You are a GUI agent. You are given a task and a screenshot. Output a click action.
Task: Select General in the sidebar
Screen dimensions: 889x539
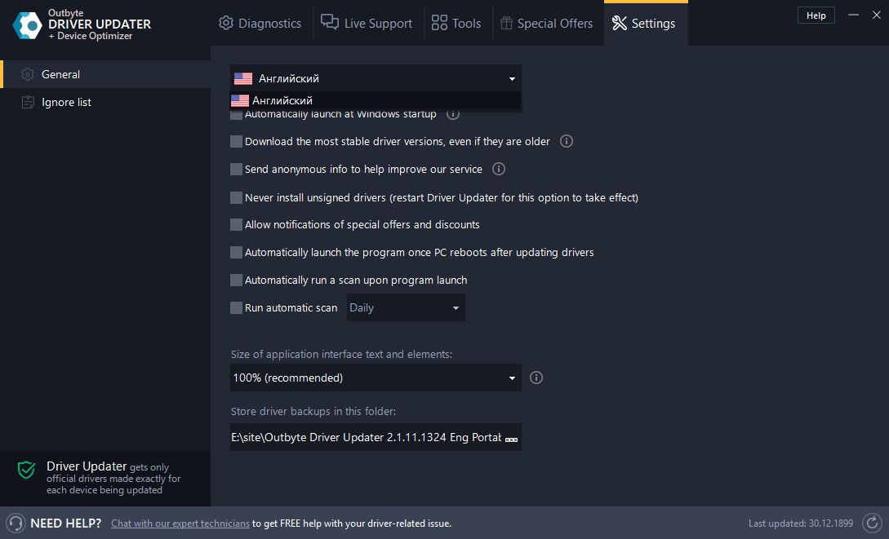click(x=60, y=73)
